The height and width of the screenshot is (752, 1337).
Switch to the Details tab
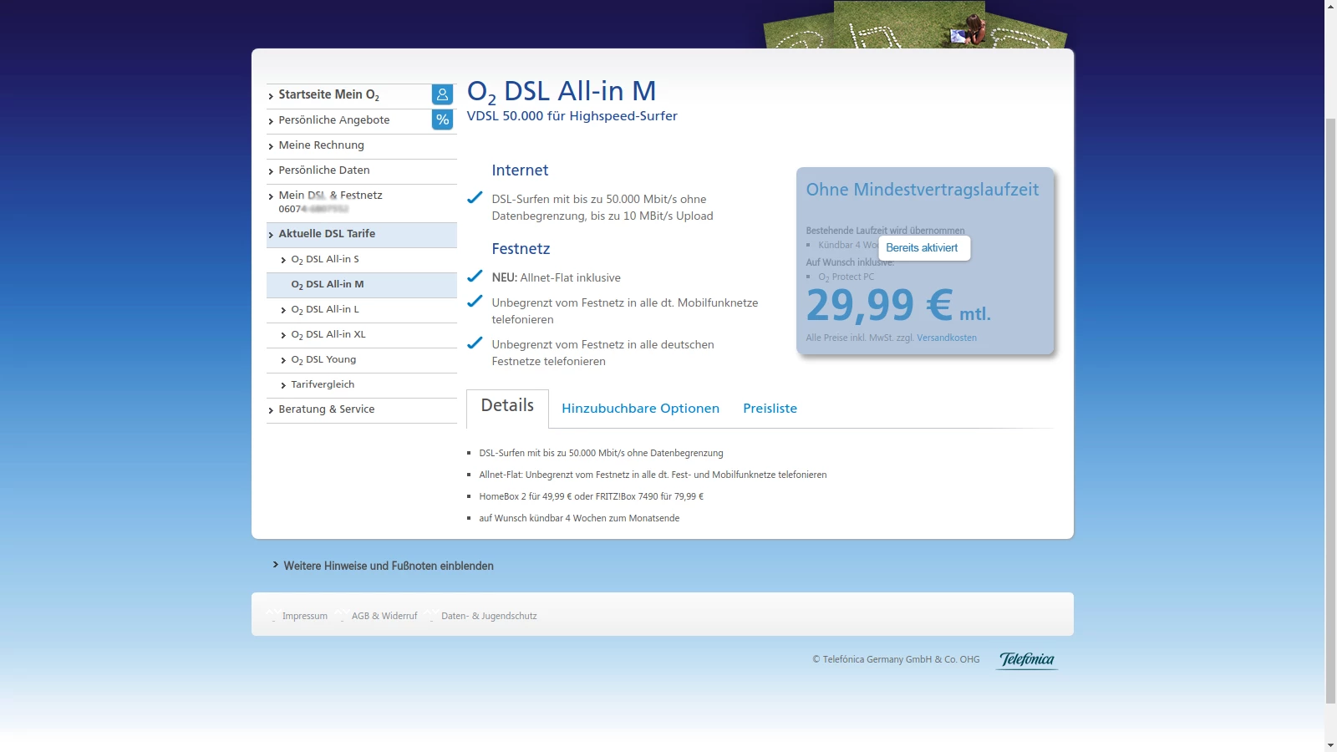[507, 408]
